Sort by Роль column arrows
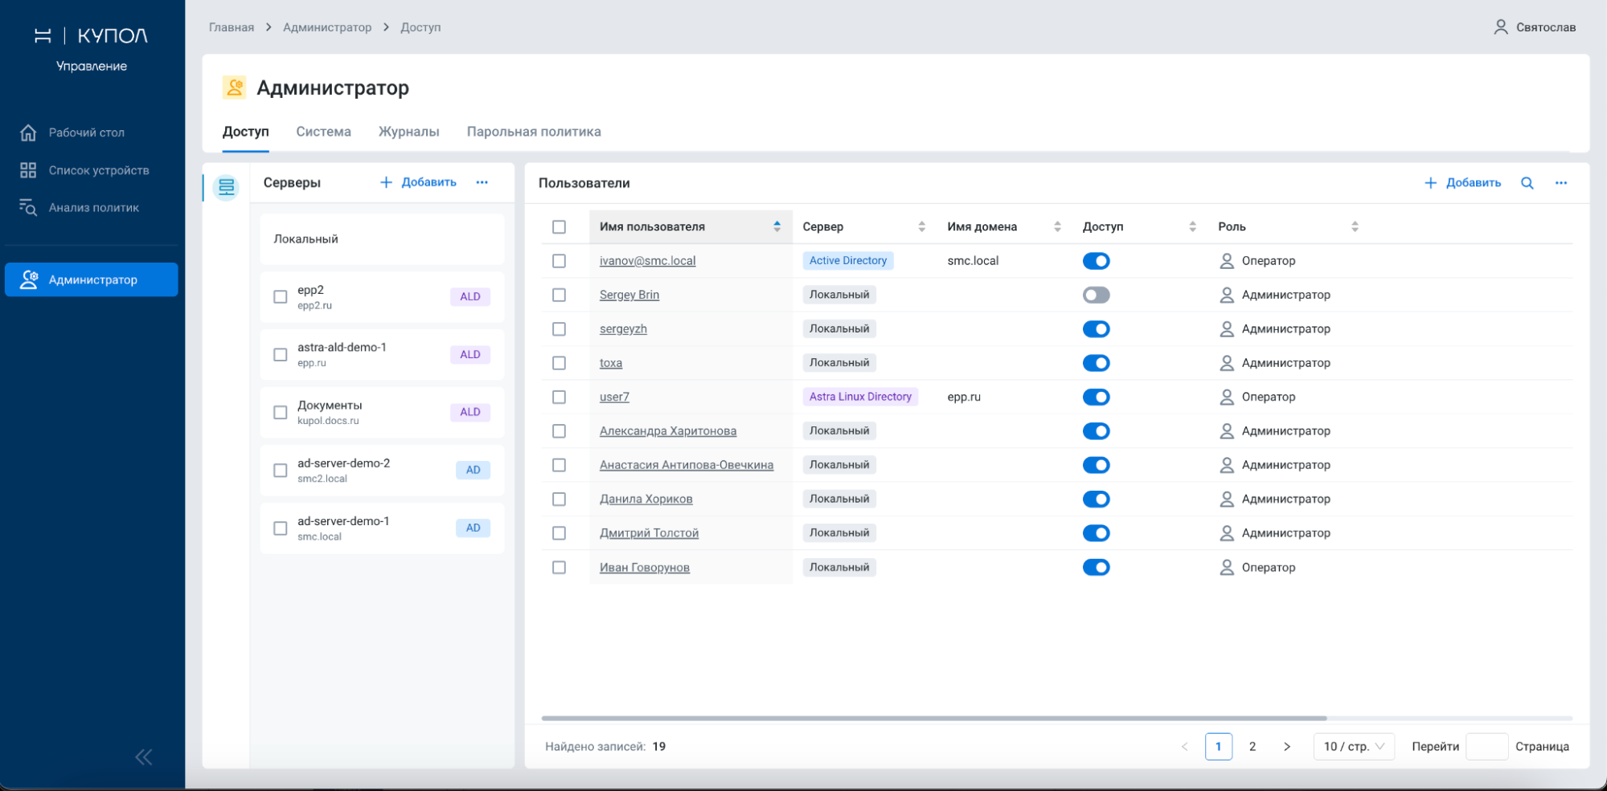The height and width of the screenshot is (791, 1607). pos(1355,227)
